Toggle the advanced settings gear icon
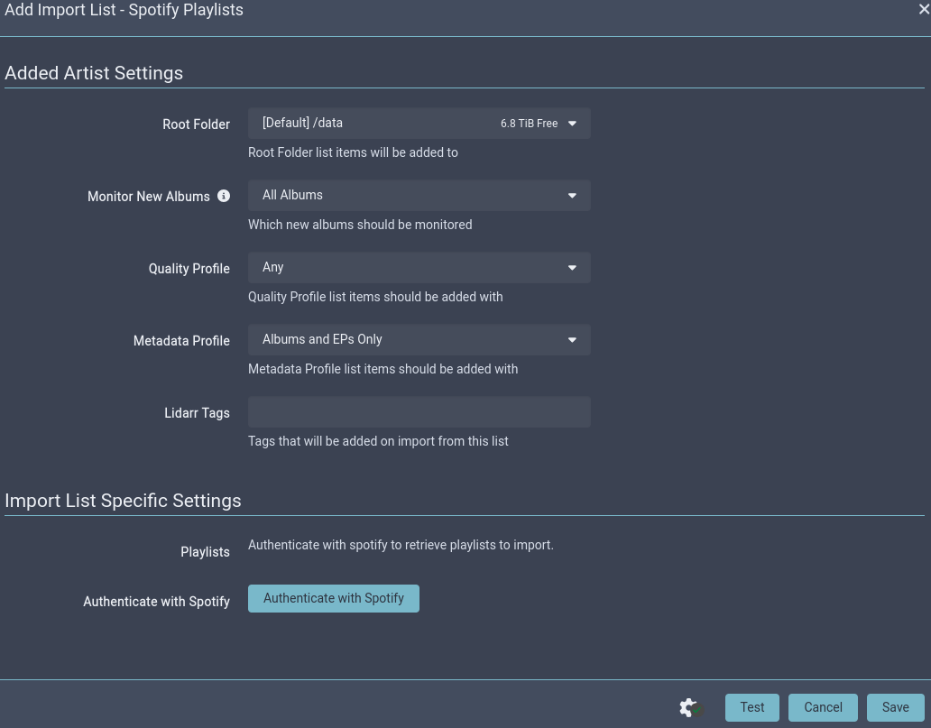 (691, 707)
